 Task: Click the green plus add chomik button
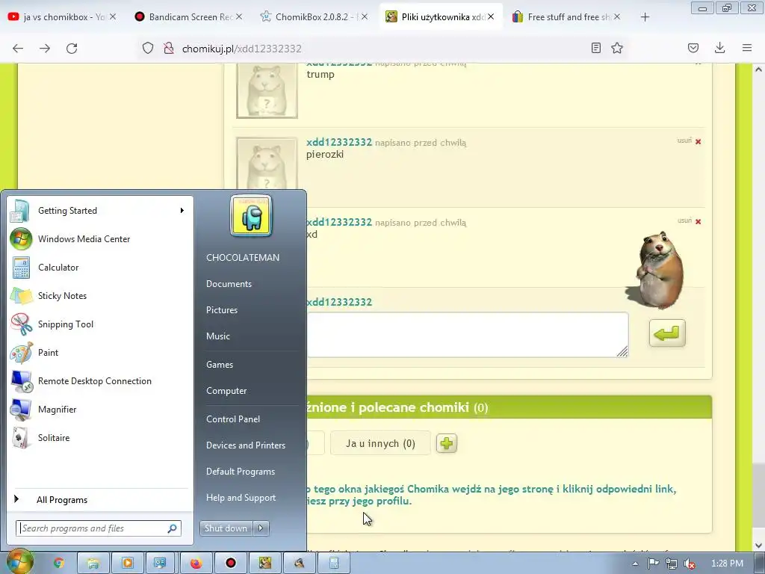(x=447, y=443)
